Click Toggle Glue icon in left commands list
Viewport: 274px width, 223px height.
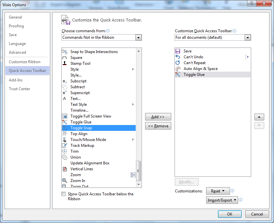click(65, 122)
